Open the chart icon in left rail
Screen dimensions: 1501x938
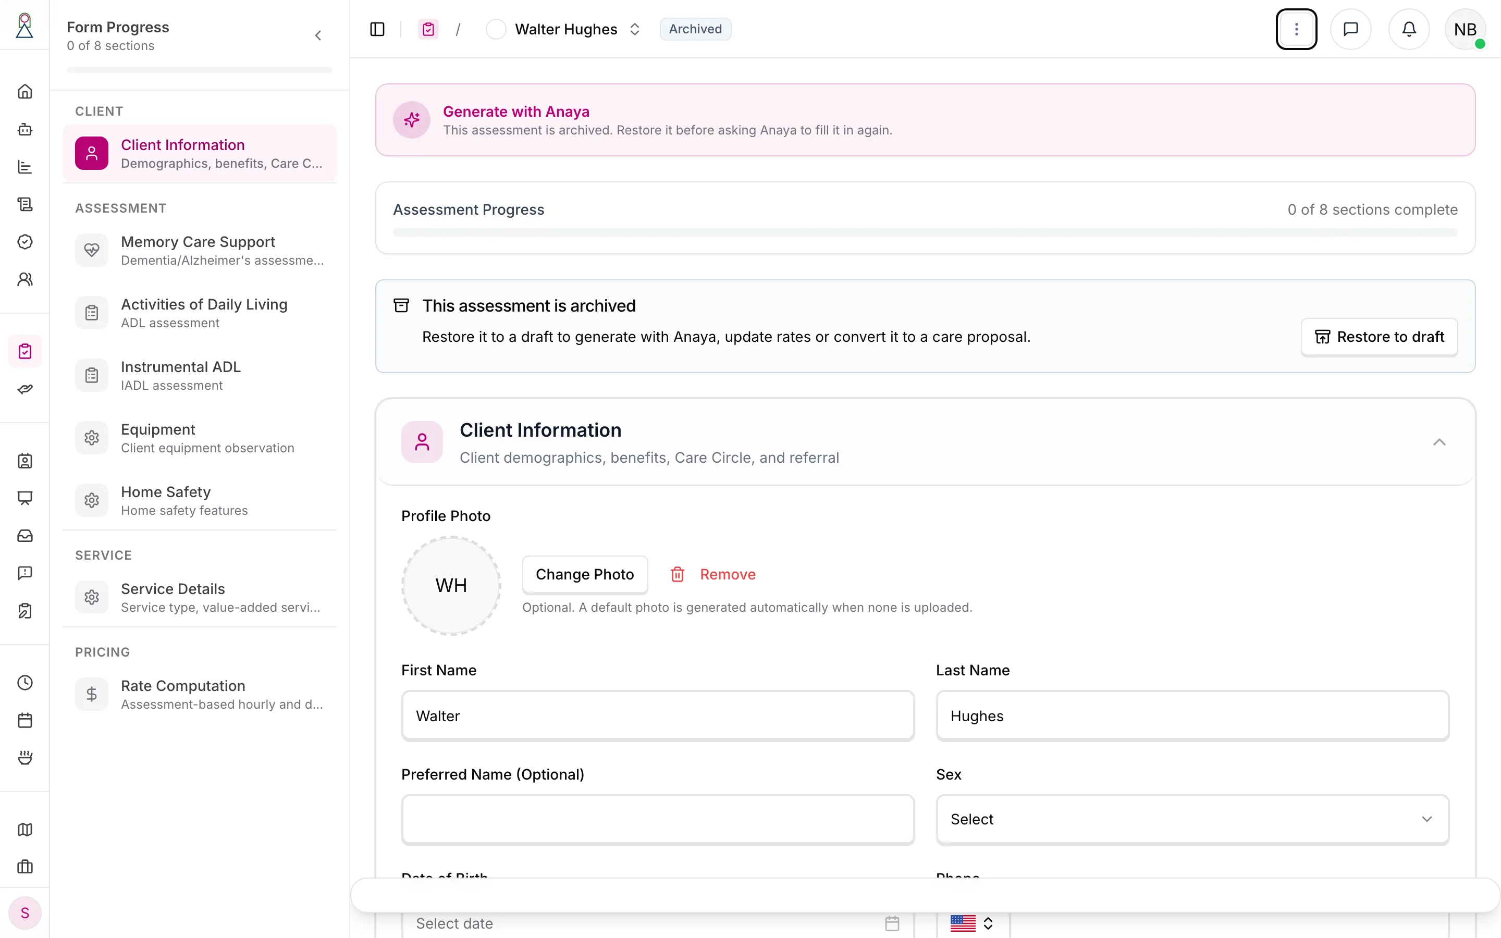25,167
